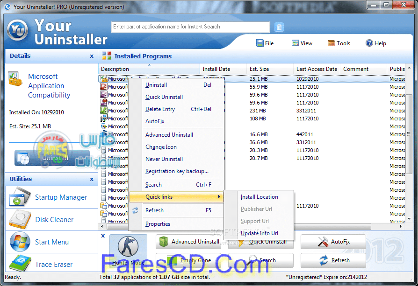The width and height of the screenshot is (418, 286).
Task: Open Properties from the context menu
Action: pyautogui.click(x=176, y=224)
